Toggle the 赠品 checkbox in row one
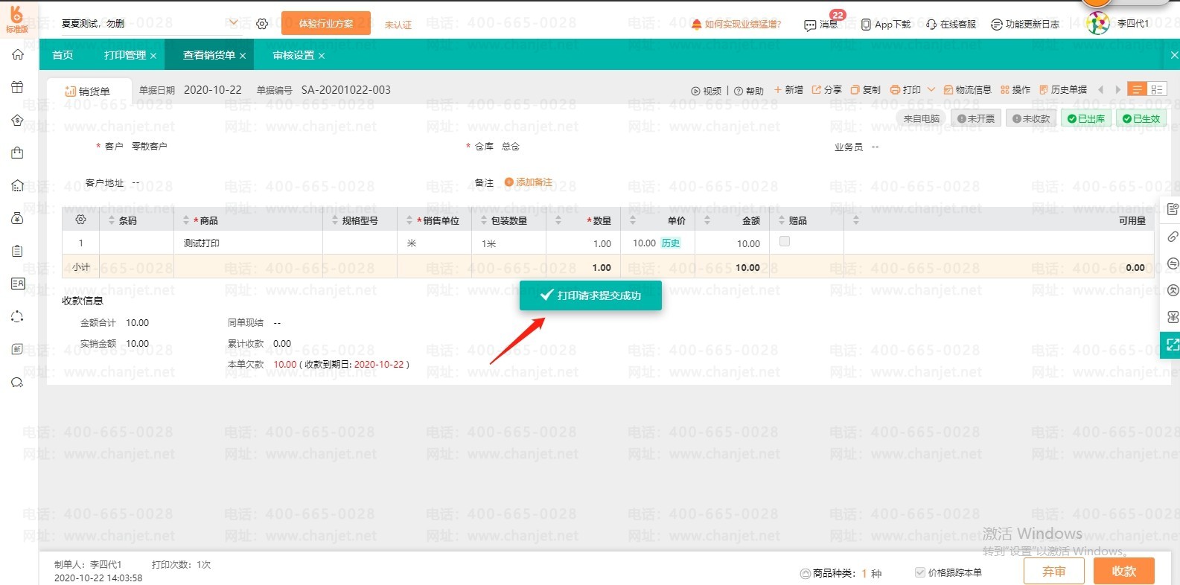 tap(785, 241)
